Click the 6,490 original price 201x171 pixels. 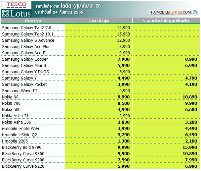191,135
